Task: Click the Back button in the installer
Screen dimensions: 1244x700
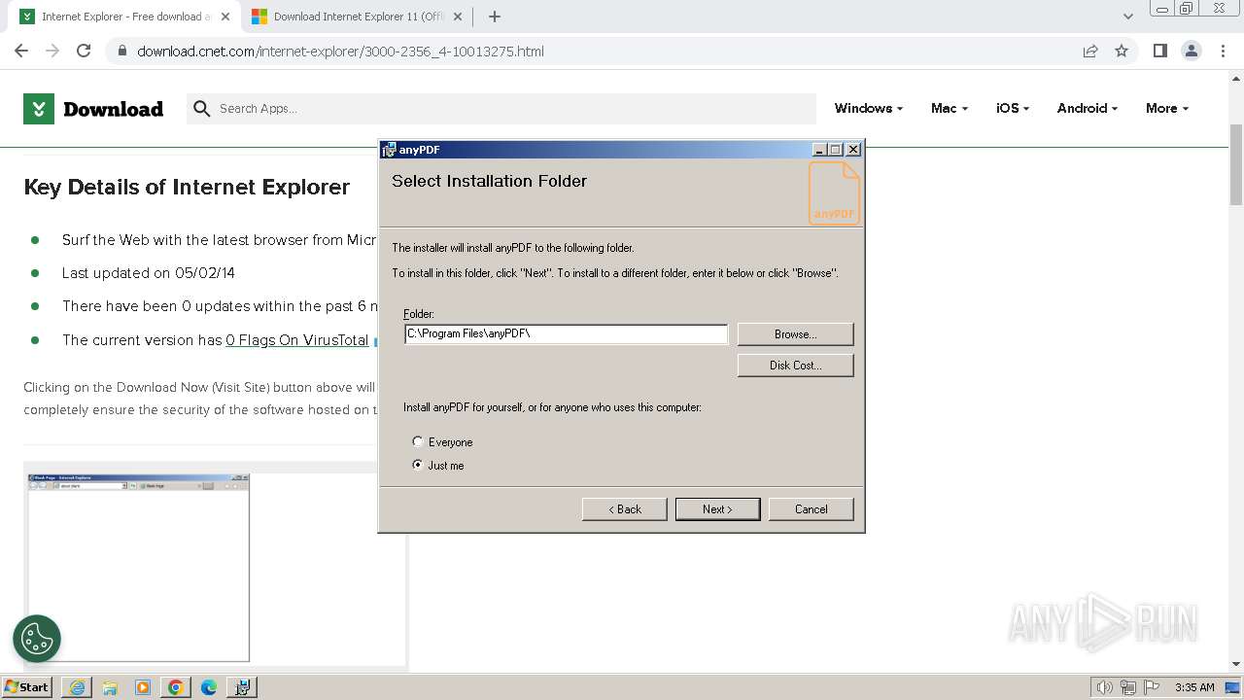Action: point(624,509)
